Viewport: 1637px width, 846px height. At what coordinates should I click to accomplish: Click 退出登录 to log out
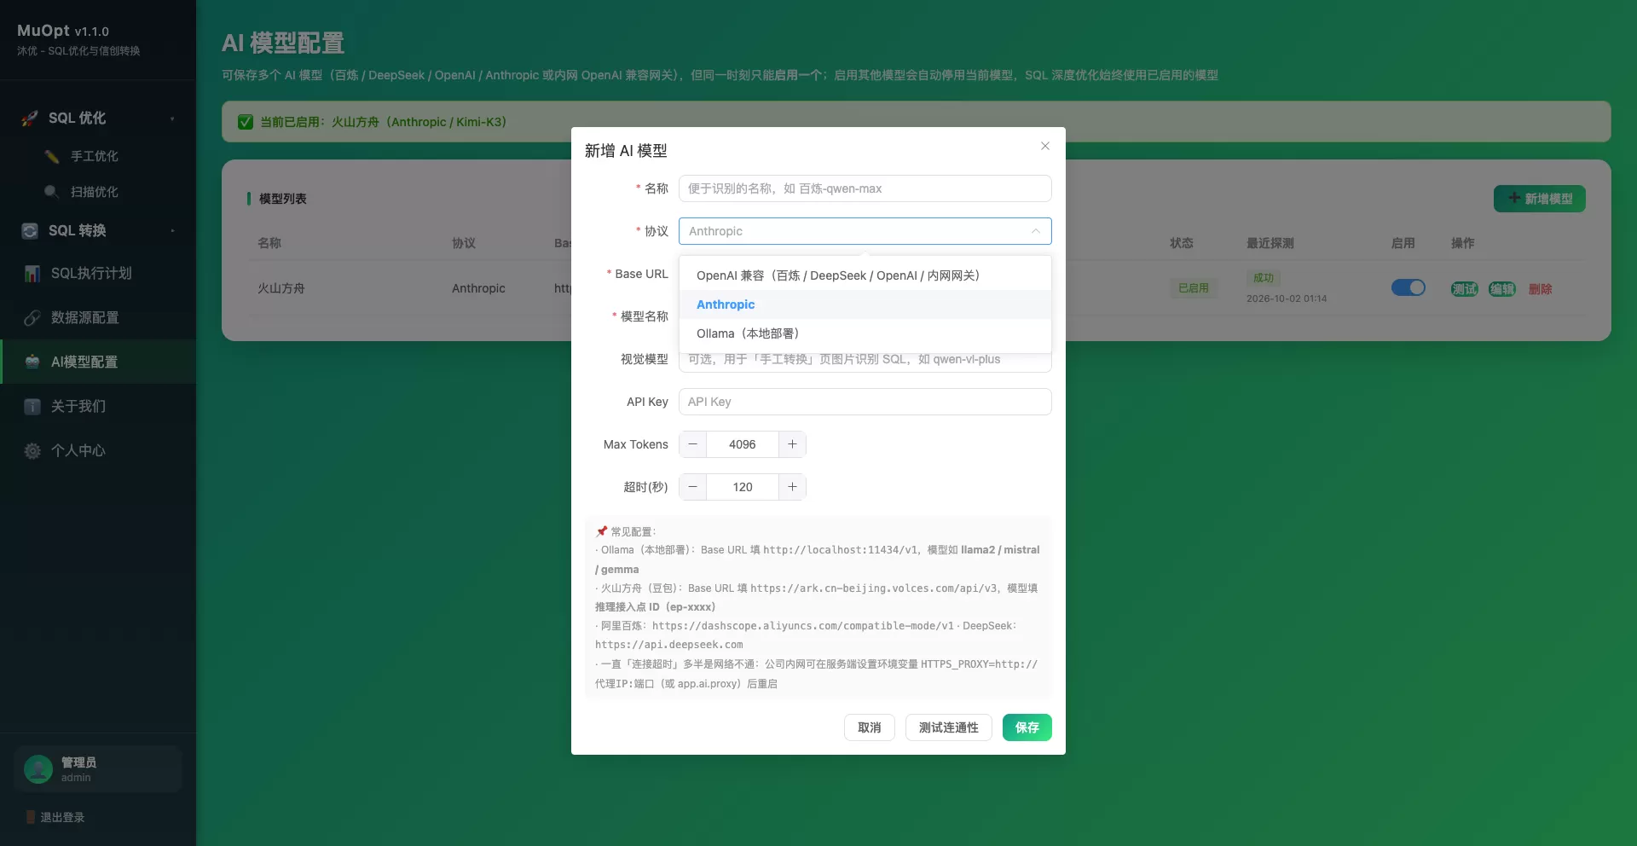click(x=62, y=817)
